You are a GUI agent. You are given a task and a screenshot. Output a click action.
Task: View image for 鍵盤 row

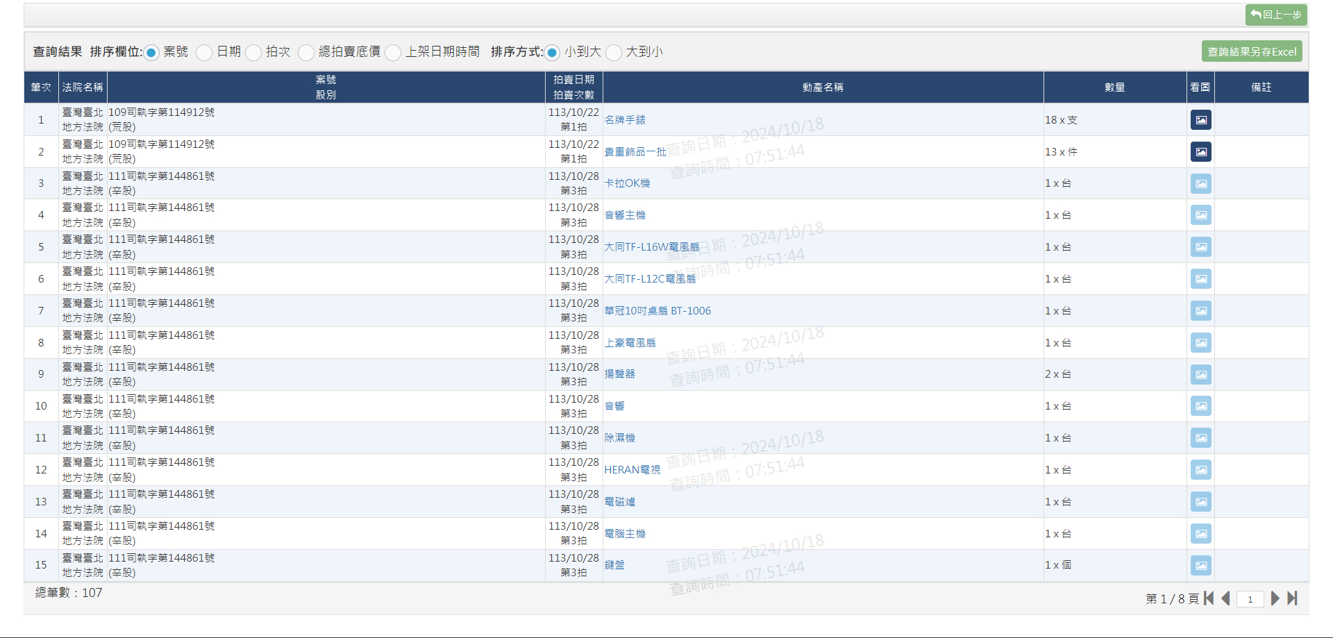[1200, 565]
